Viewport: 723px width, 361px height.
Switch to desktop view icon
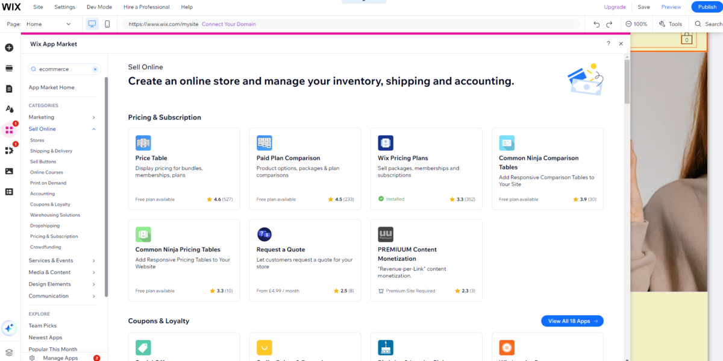92,24
